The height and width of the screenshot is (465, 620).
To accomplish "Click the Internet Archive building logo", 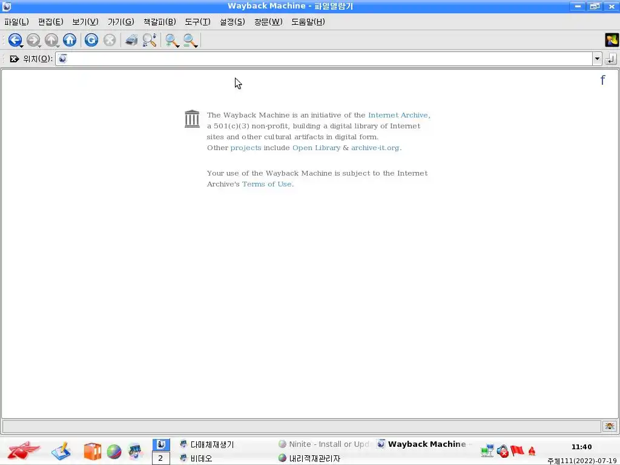I will 192,119.
